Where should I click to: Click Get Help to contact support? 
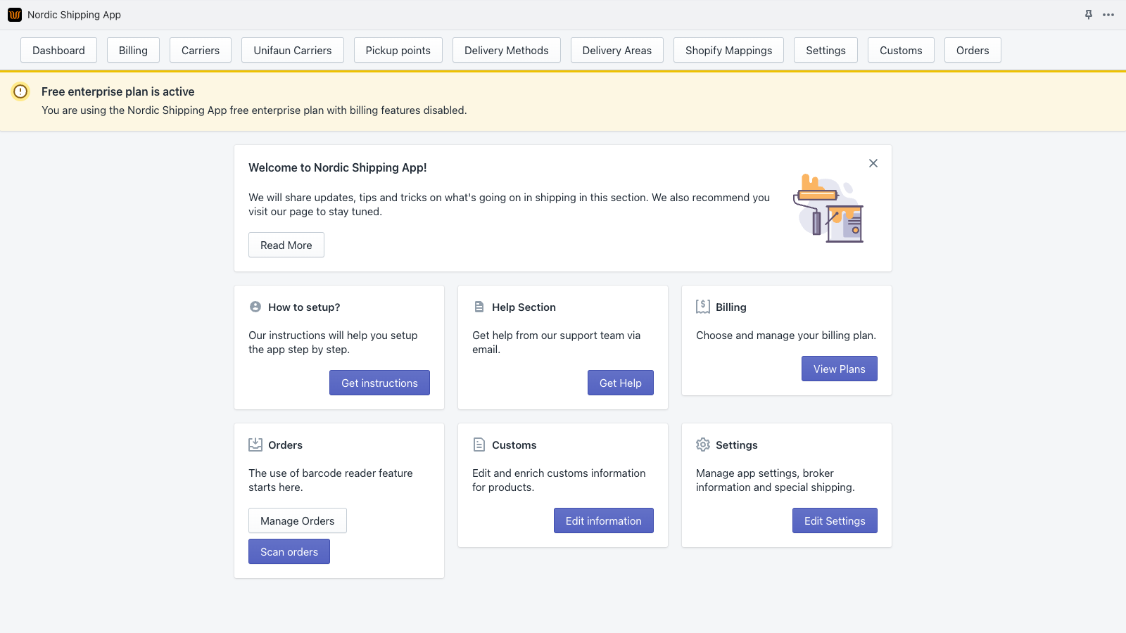click(x=620, y=383)
